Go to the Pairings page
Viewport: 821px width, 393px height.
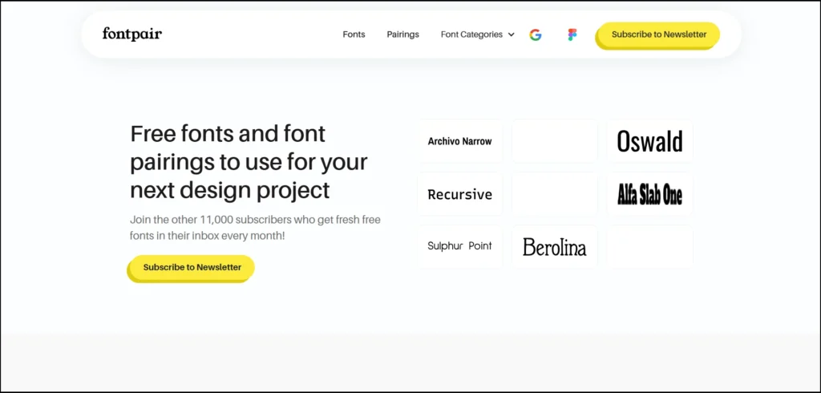402,34
